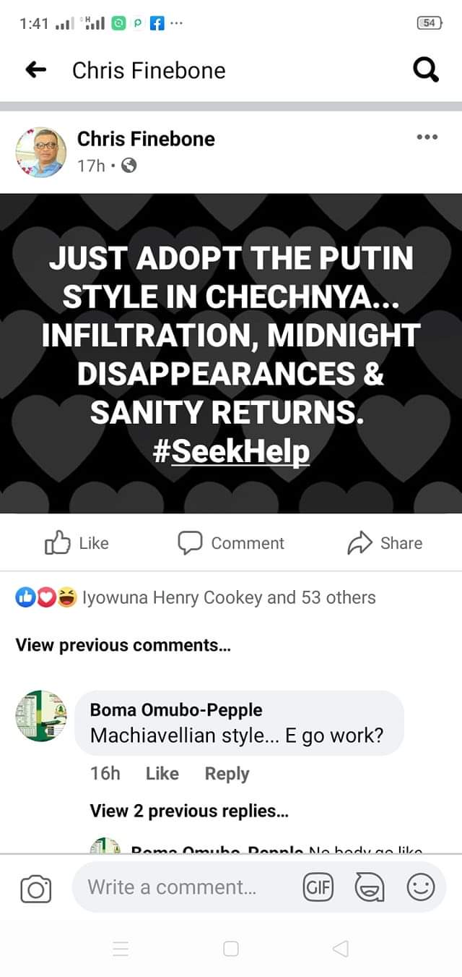Viewport: 462px width, 977px height.
Task: Expand View previous comments
Action: point(123,645)
